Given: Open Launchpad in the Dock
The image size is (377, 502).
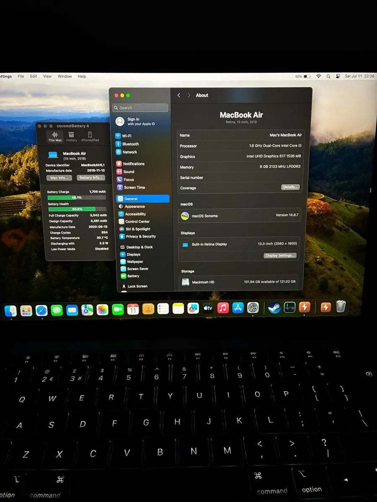Looking at the screenshot, I should tap(26, 310).
